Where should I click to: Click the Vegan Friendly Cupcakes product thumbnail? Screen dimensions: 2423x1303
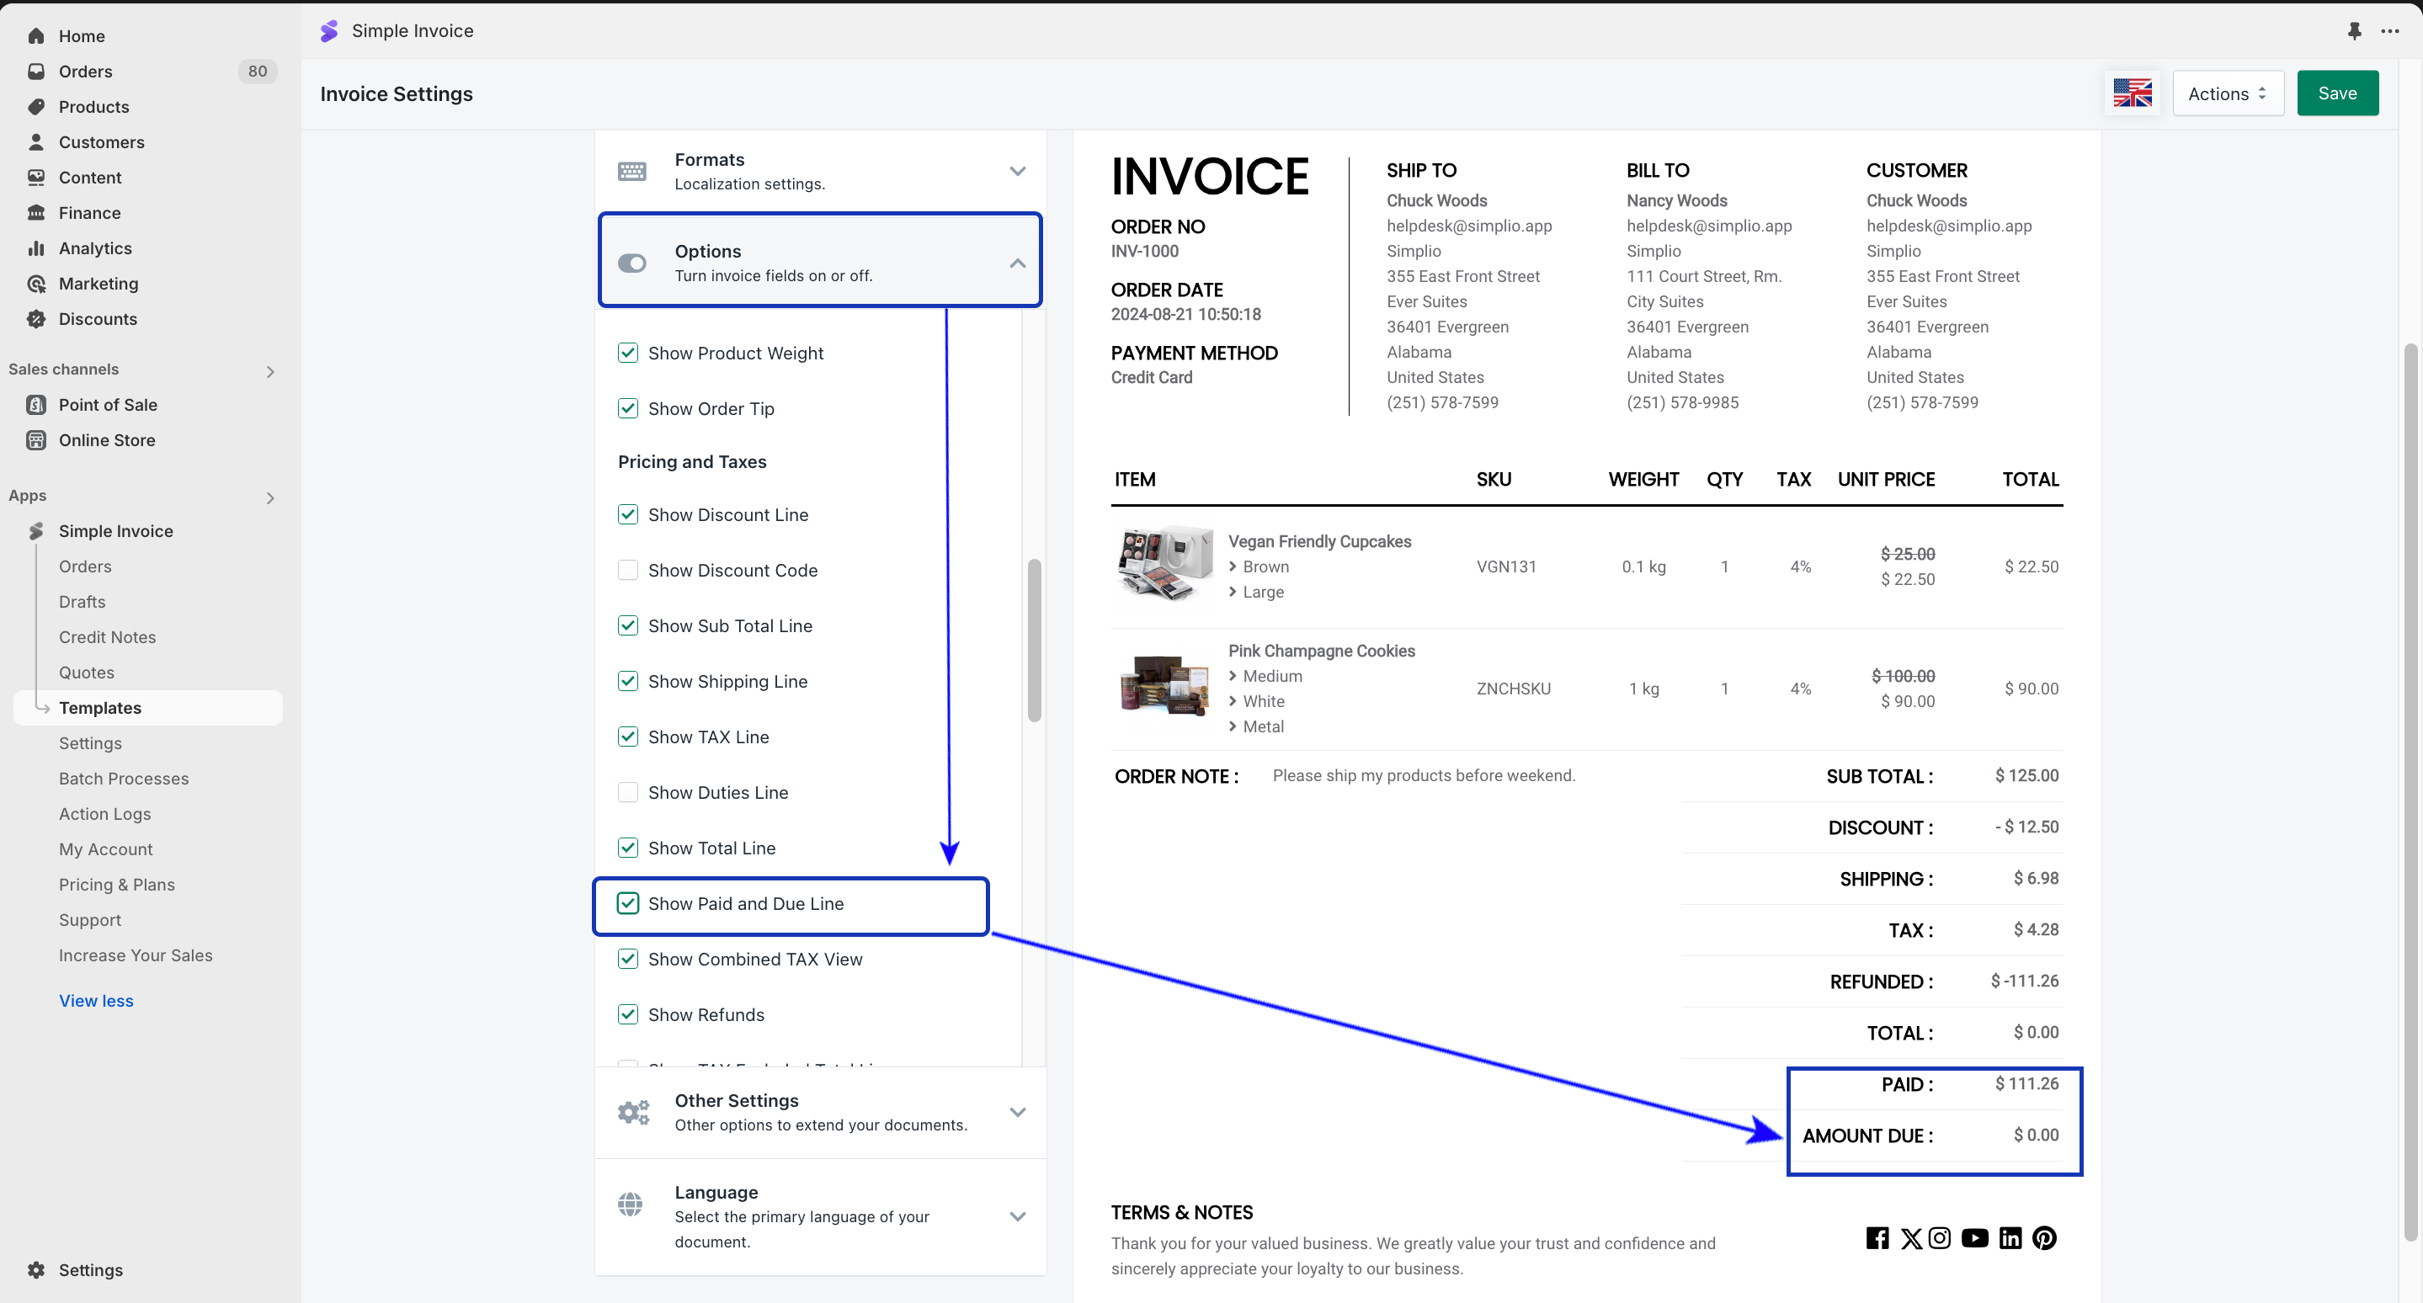click(x=1164, y=564)
